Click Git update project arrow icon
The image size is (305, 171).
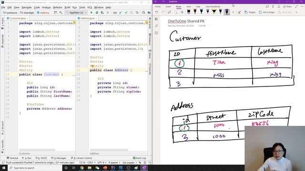[121, 13]
